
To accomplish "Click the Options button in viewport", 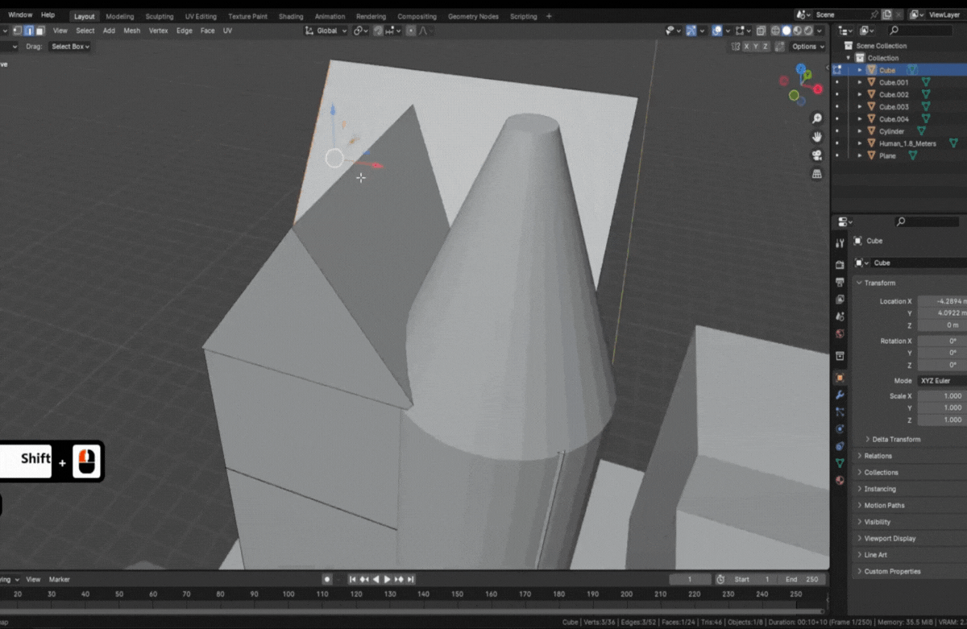I will click(806, 47).
